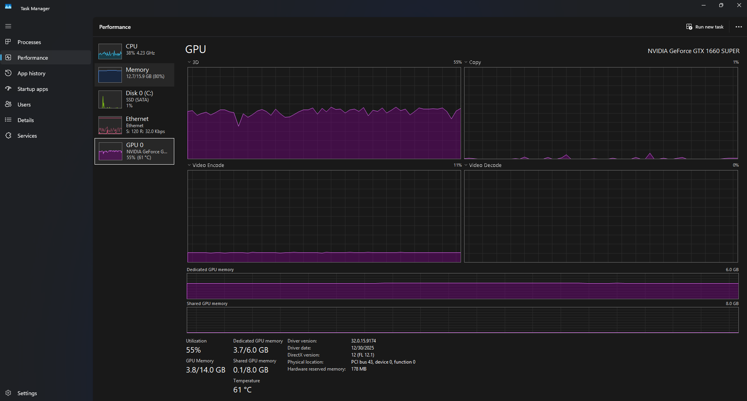Click the large GPU heading
Image resolution: width=747 pixels, height=401 pixels.
tap(195, 49)
